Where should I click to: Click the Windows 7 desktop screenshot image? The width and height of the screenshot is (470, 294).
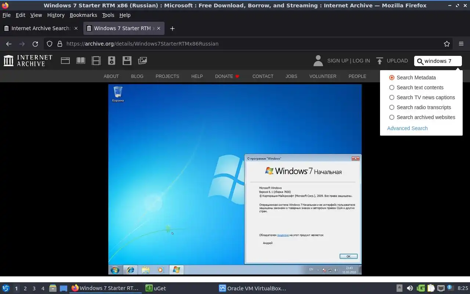click(x=235, y=179)
